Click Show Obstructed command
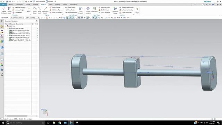Image resolution: width=222 pixels, height=125 pixels. click(x=56, y=12)
